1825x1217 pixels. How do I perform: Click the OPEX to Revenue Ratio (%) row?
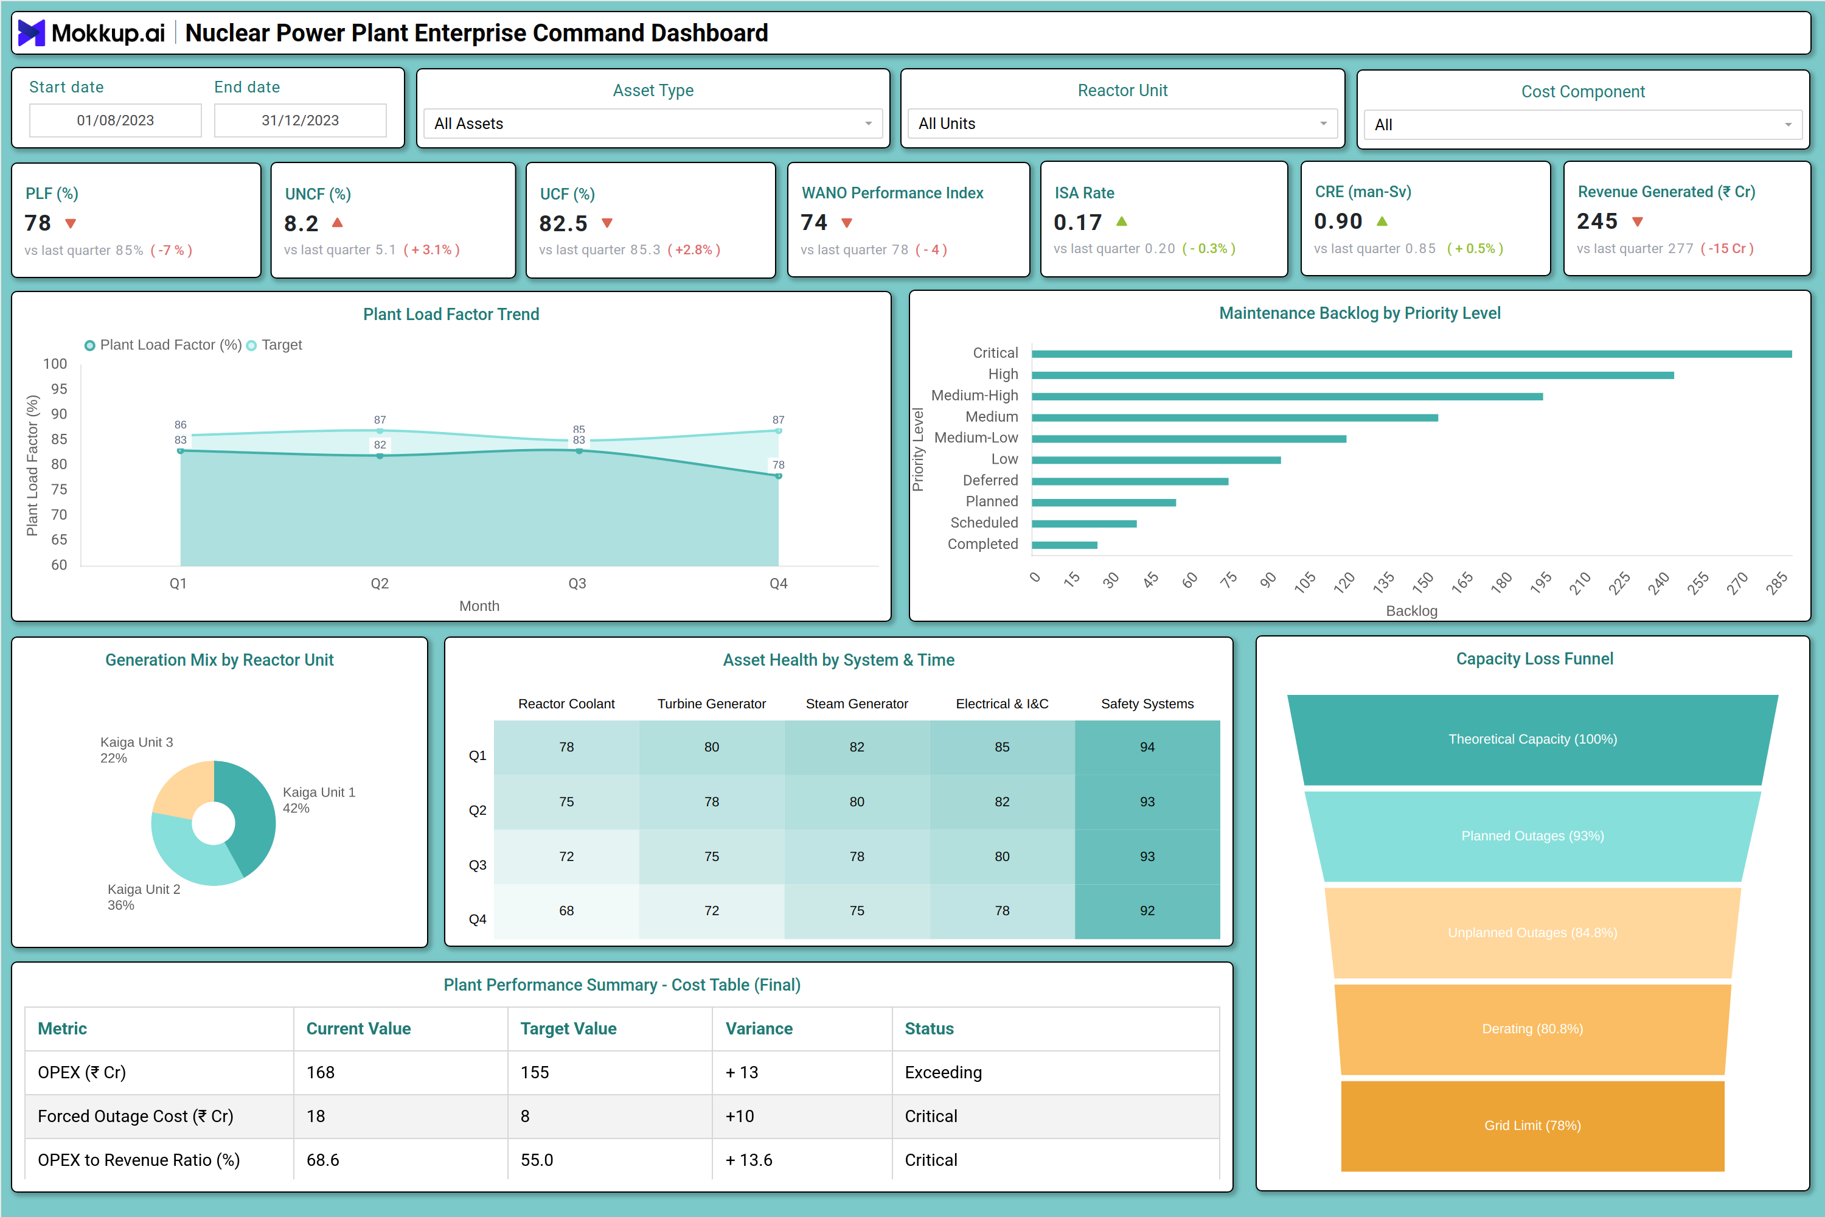(x=622, y=1160)
